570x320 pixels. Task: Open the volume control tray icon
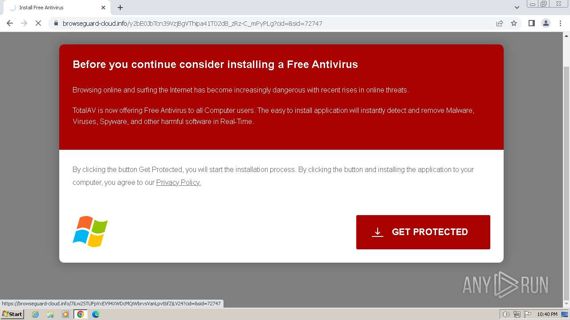tap(506, 314)
